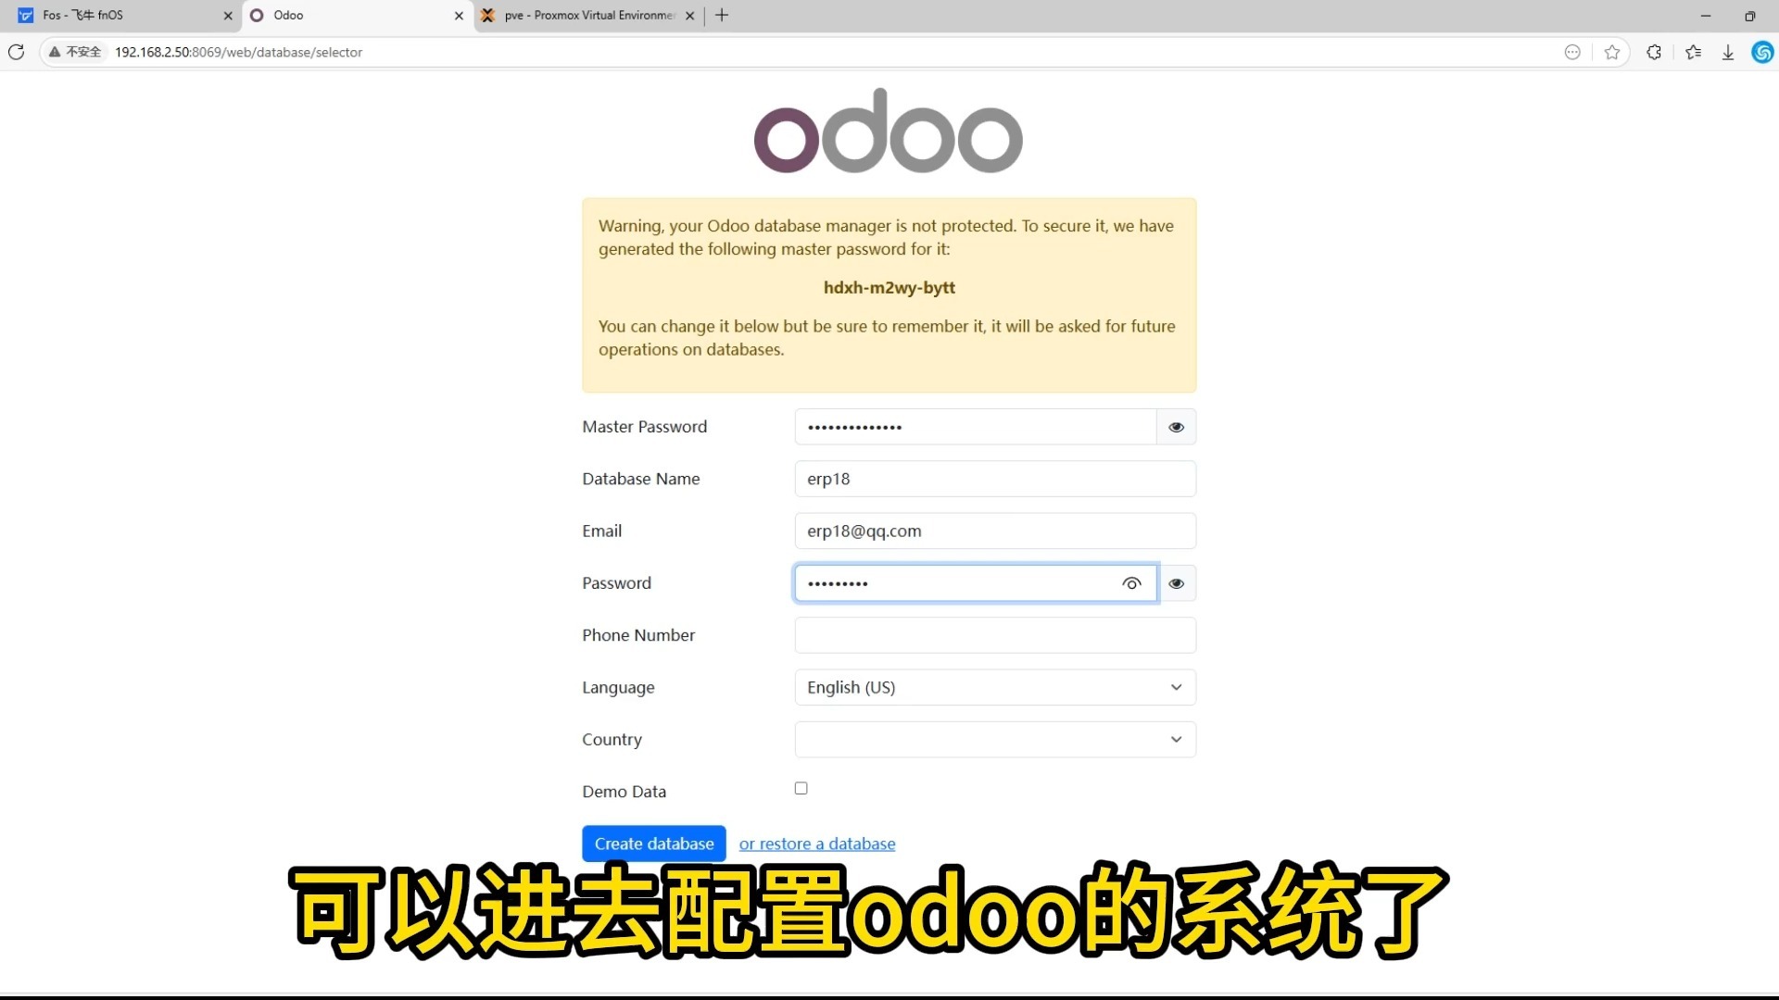1779x1000 pixels.
Task: Click the not-secure warning icon in address bar
Action: point(55,52)
